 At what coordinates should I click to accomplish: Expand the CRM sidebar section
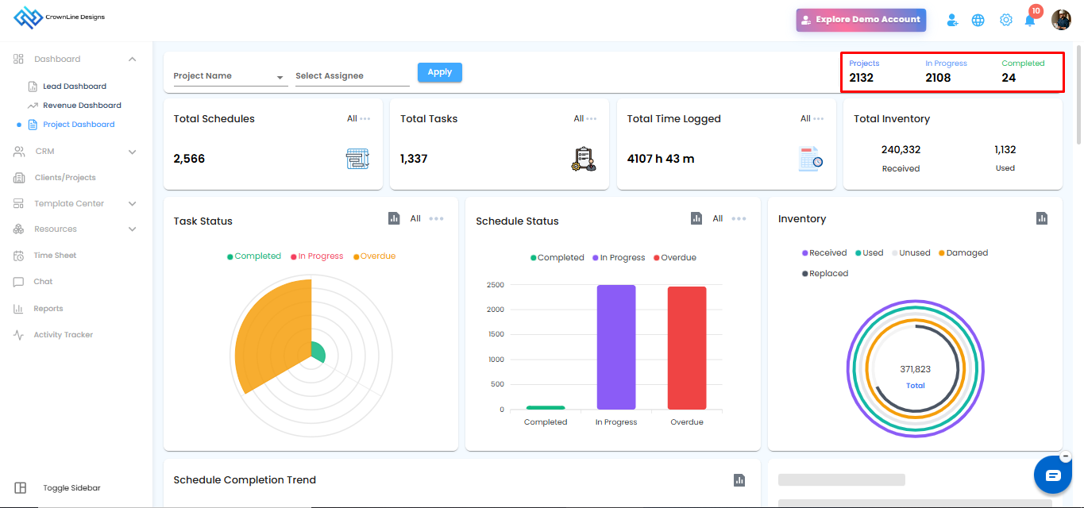(x=75, y=151)
